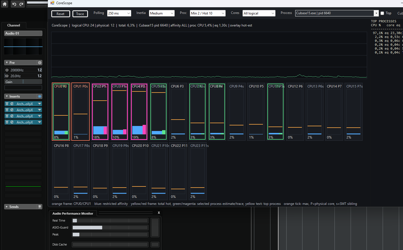This screenshot has height=250, width=403.
Task: Click the Disk Cache meter bar
Action: [x=110, y=244]
